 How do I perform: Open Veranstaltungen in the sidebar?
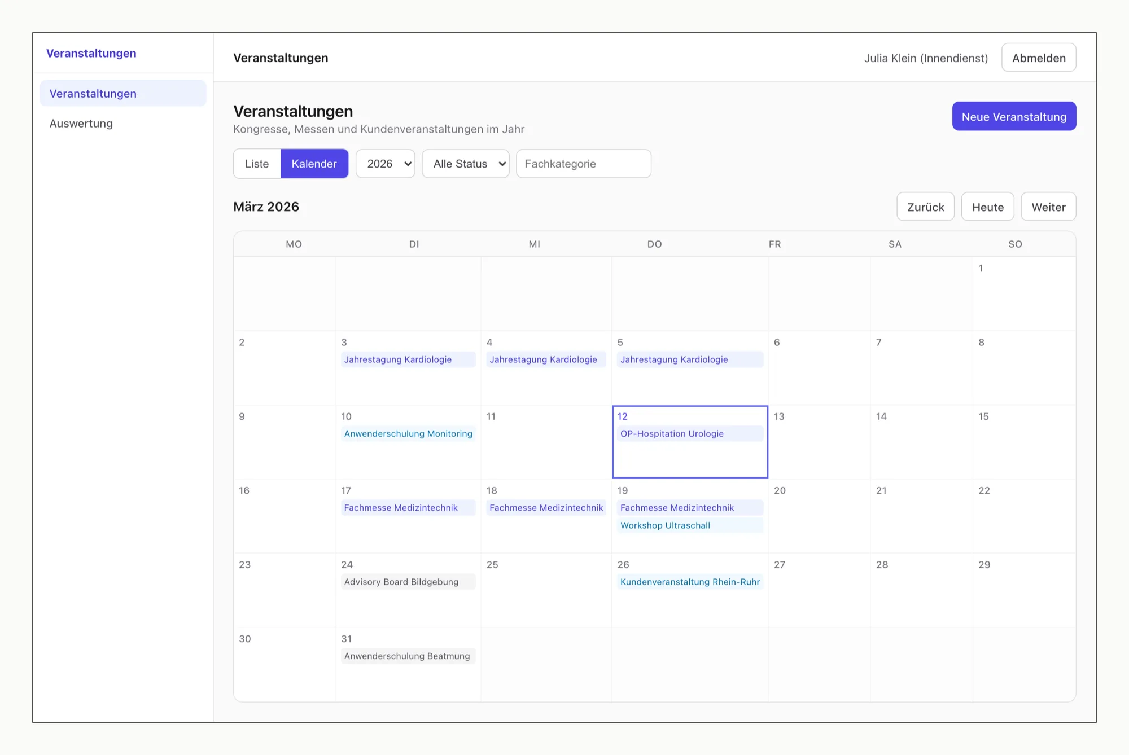[123, 93]
